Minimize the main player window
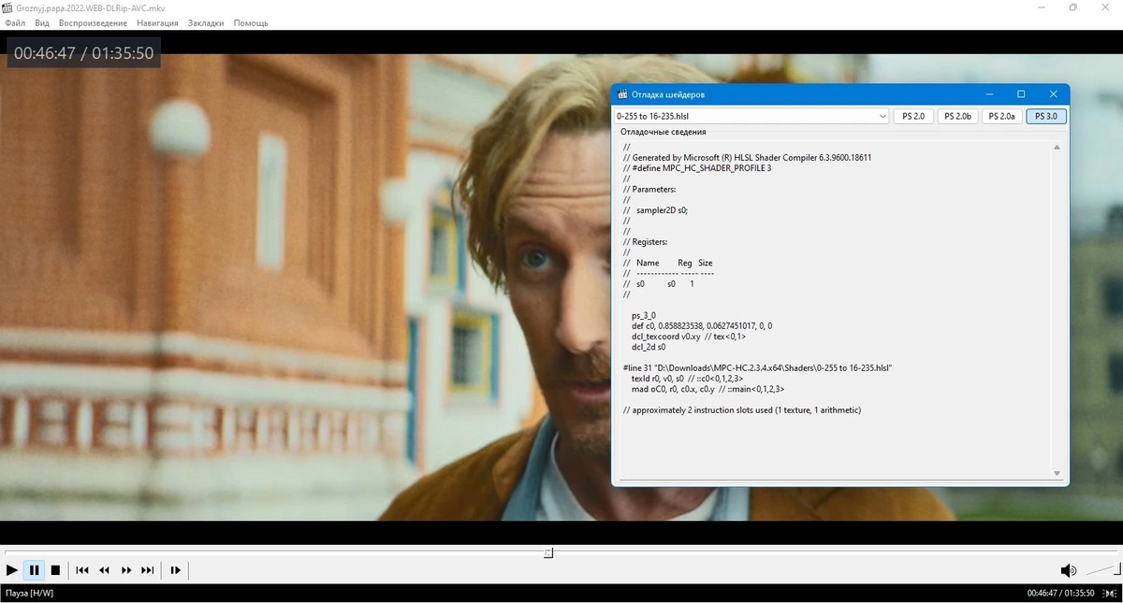This screenshot has height=603, width=1123. (x=1041, y=7)
